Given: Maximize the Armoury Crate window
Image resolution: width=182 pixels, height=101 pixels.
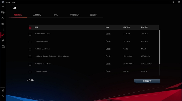Looking at the screenshot, I should [174, 2].
